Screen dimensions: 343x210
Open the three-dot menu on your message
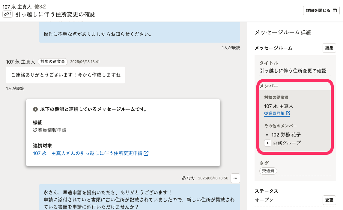click(x=235, y=178)
